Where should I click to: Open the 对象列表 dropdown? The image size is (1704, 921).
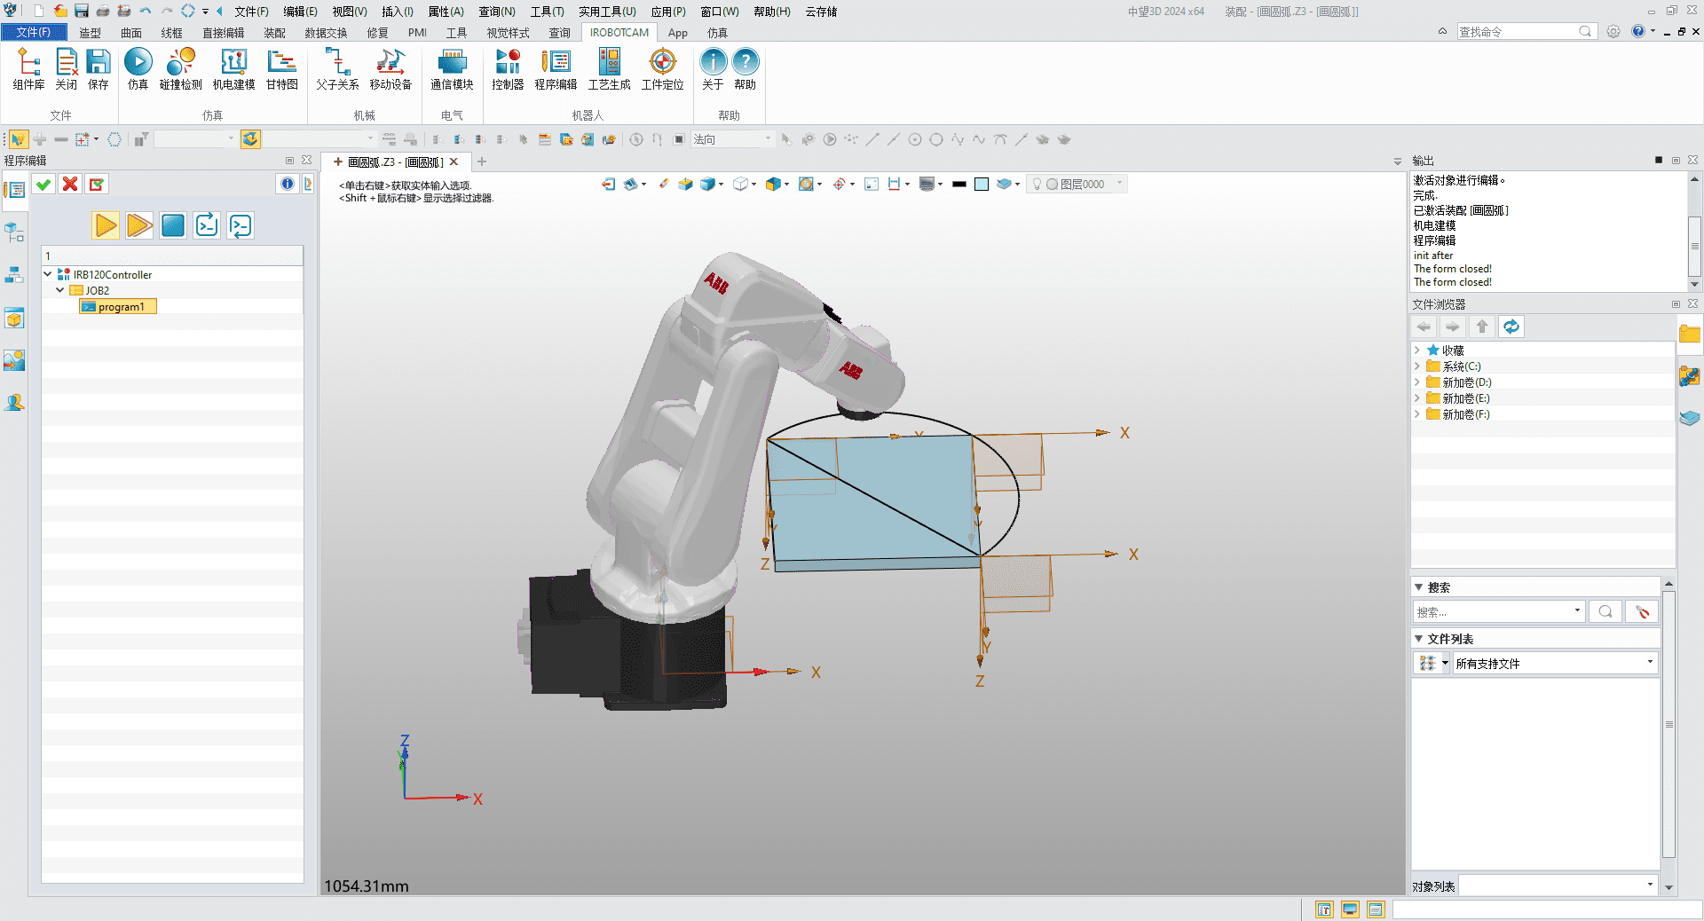click(x=1558, y=886)
